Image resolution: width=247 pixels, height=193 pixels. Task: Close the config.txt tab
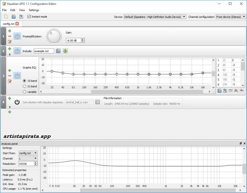(x=17, y=24)
